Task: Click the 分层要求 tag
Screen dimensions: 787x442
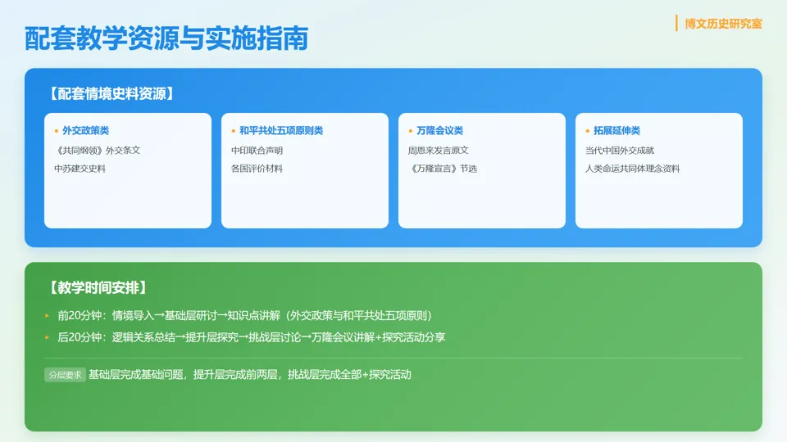Action: point(66,375)
